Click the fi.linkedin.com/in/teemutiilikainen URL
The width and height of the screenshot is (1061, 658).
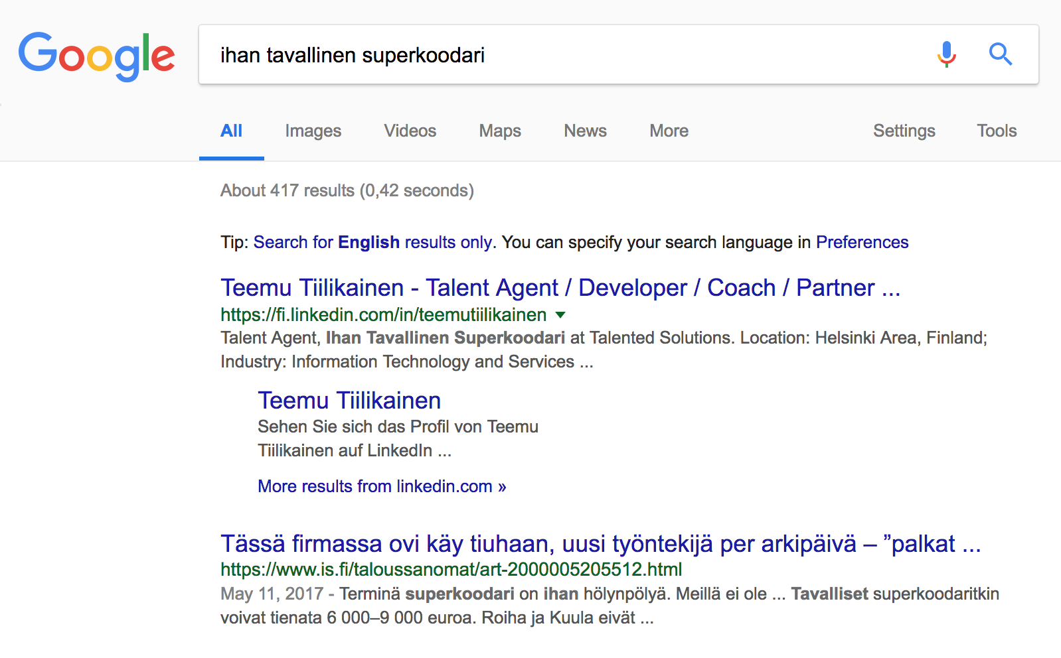(x=384, y=314)
